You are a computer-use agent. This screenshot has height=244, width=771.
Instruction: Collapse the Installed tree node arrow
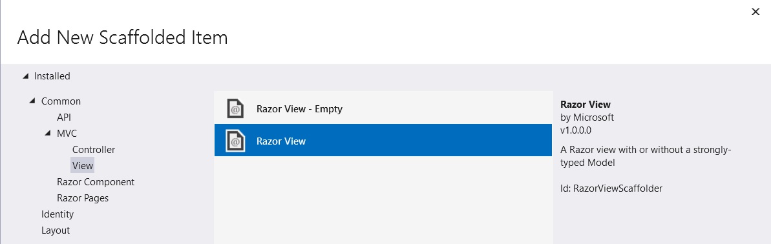pos(26,76)
